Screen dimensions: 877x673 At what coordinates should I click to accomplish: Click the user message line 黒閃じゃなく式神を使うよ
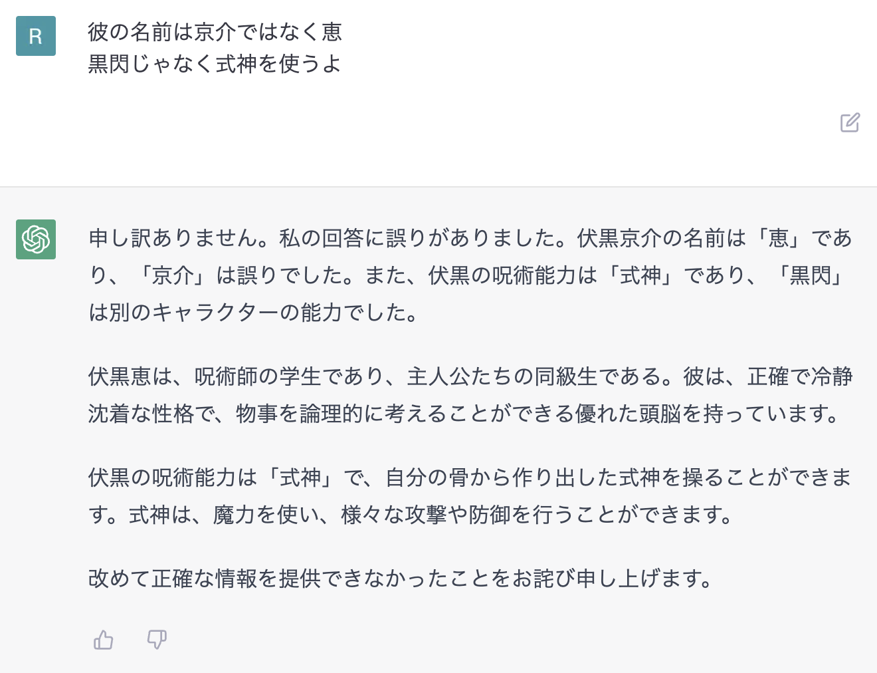[215, 64]
